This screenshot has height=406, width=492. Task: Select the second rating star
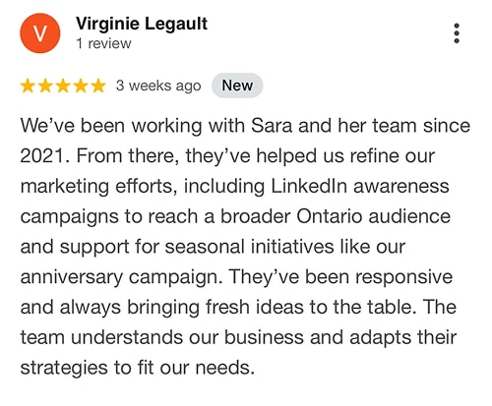45,86
